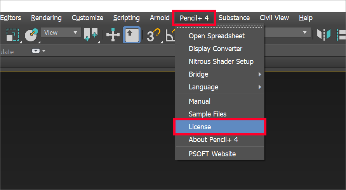Click the use pivot point center icon

tap(91, 35)
